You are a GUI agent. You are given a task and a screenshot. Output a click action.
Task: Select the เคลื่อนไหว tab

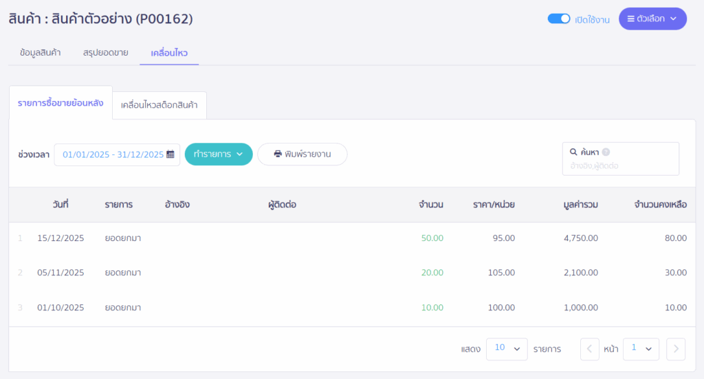click(x=169, y=53)
